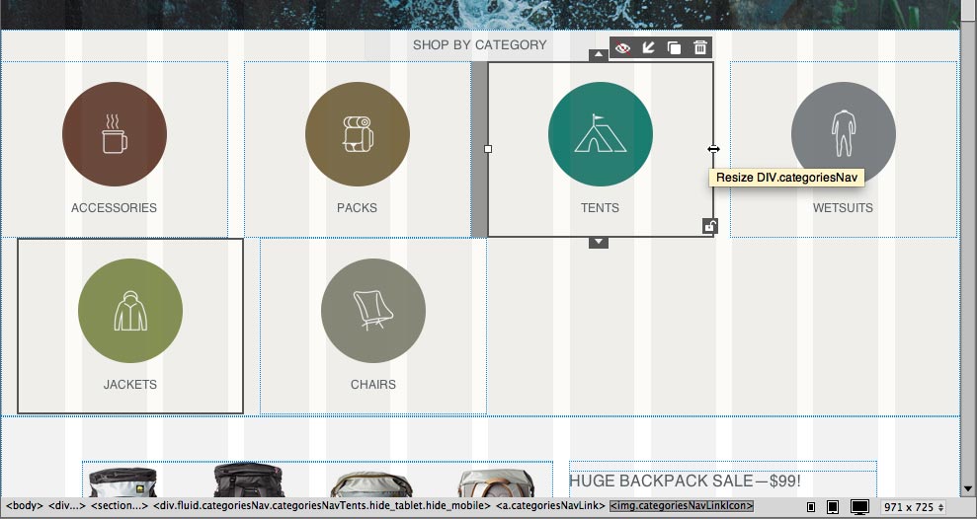Select the Tents circle icon
The width and height of the screenshot is (977, 519).
pyautogui.click(x=601, y=134)
